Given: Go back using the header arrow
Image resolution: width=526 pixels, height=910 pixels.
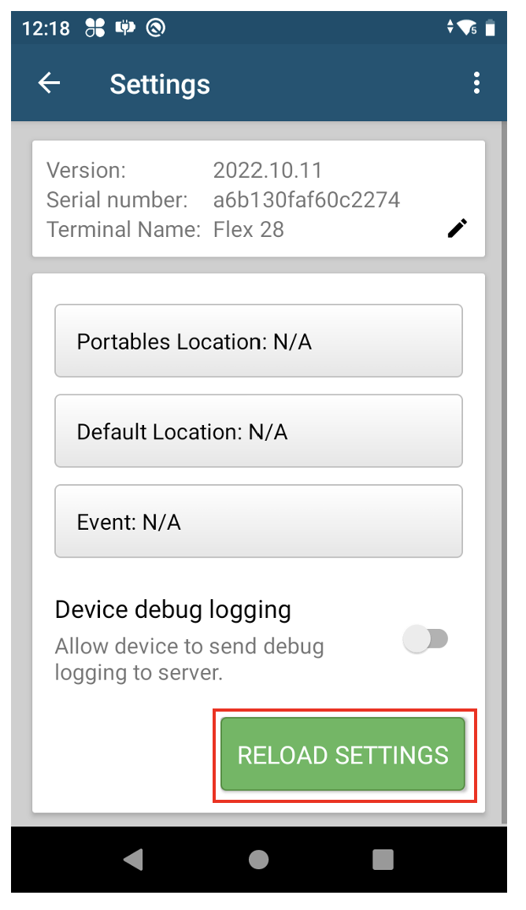Looking at the screenshot, I should point(50,83).
